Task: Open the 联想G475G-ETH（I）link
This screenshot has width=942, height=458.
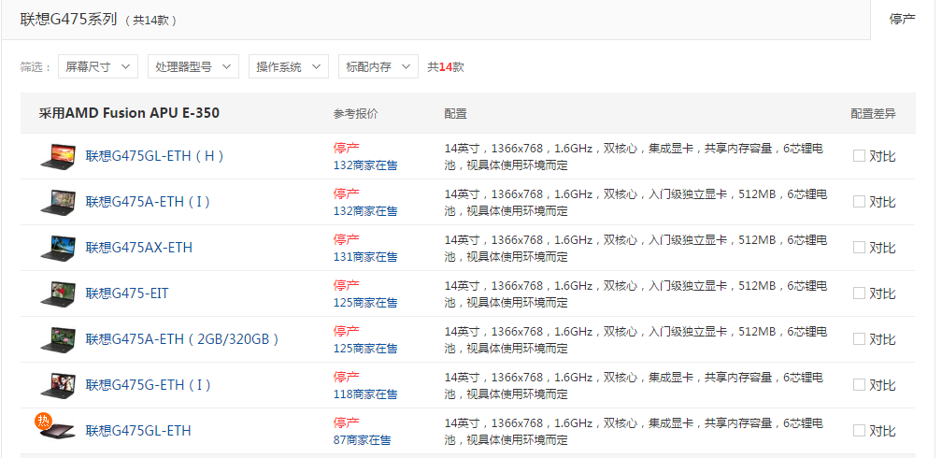Action: click(149, 385)
